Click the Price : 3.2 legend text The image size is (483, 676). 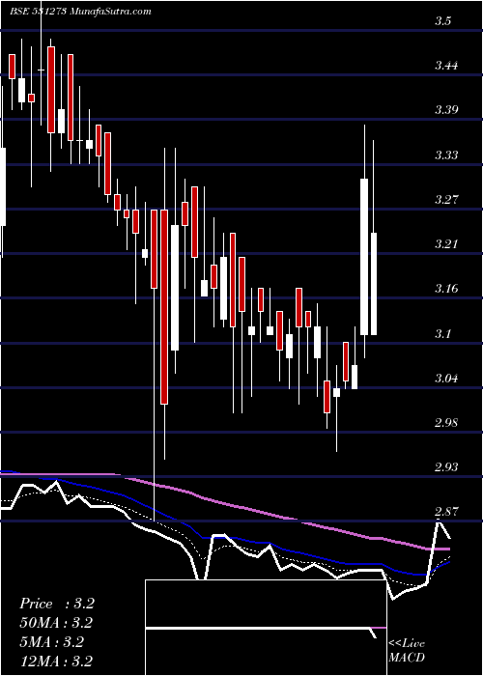[56, 604]
